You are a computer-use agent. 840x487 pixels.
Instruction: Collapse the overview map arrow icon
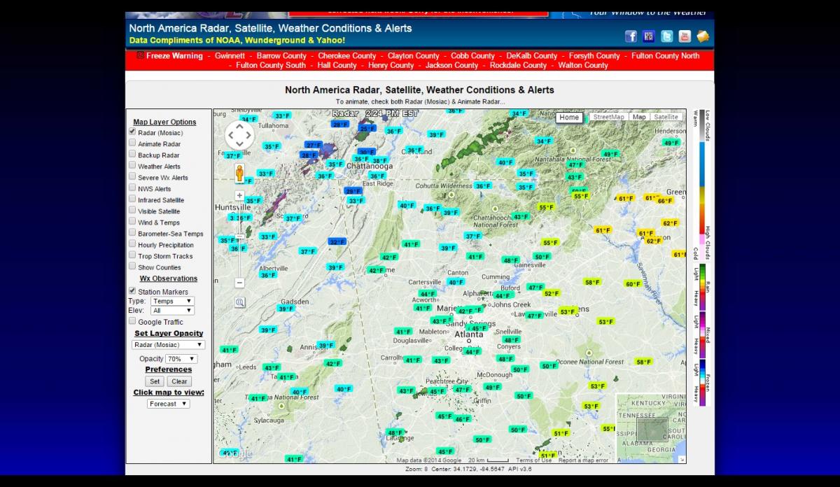coord(682,459)
